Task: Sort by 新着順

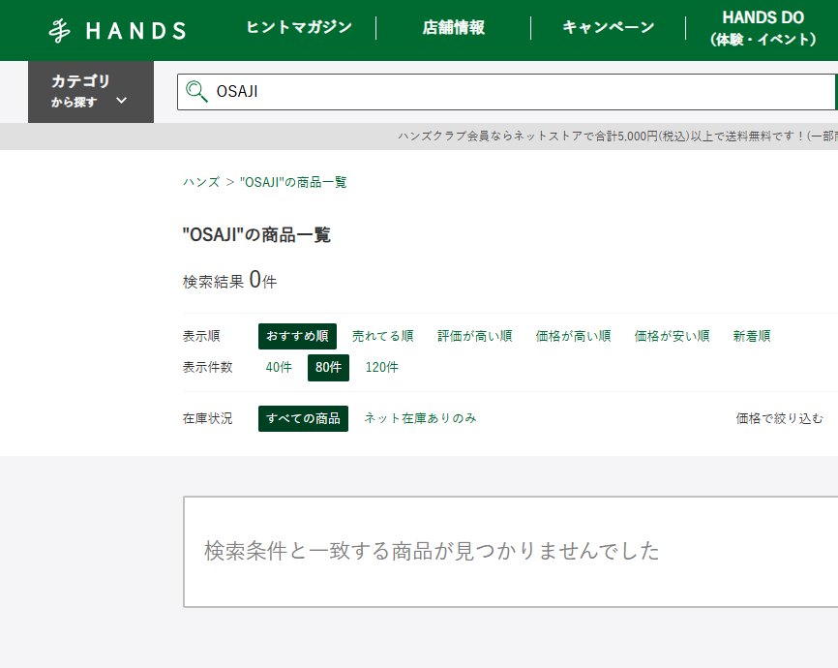Action: coord(752,336)
